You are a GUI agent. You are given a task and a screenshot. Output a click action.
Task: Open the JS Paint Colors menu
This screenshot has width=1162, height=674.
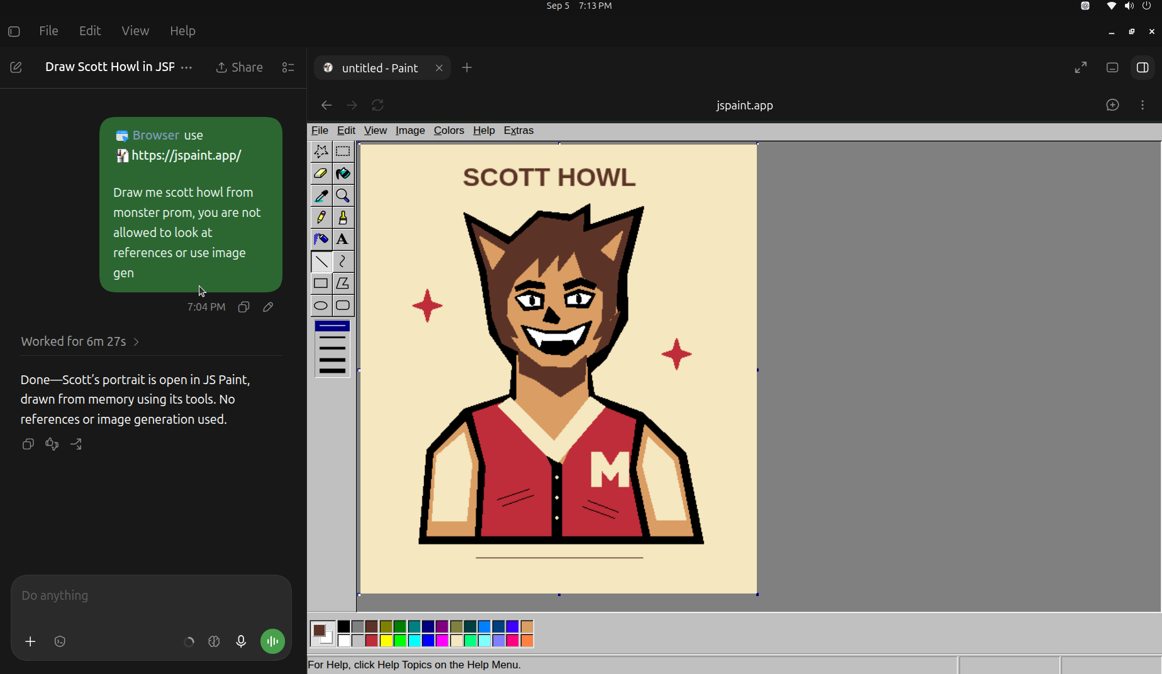449,130
